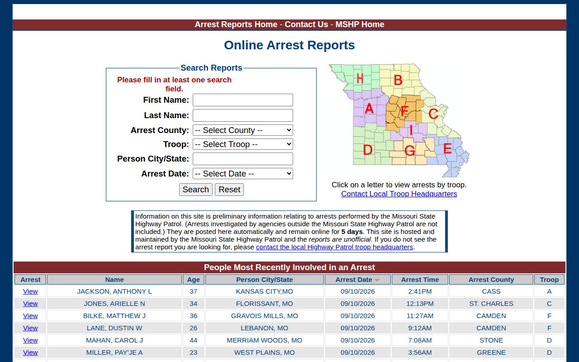The height and width of the screenshot is (362, 579).
Task: View arrest report for Miller, Pay'je A
Action: pyautogui.click(x=30, y=352)
